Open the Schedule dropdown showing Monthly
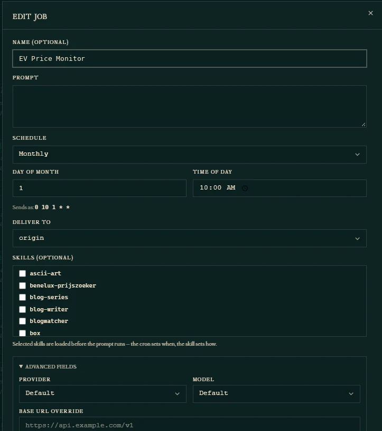The image size is (382, 431). (x=190, y=155)
